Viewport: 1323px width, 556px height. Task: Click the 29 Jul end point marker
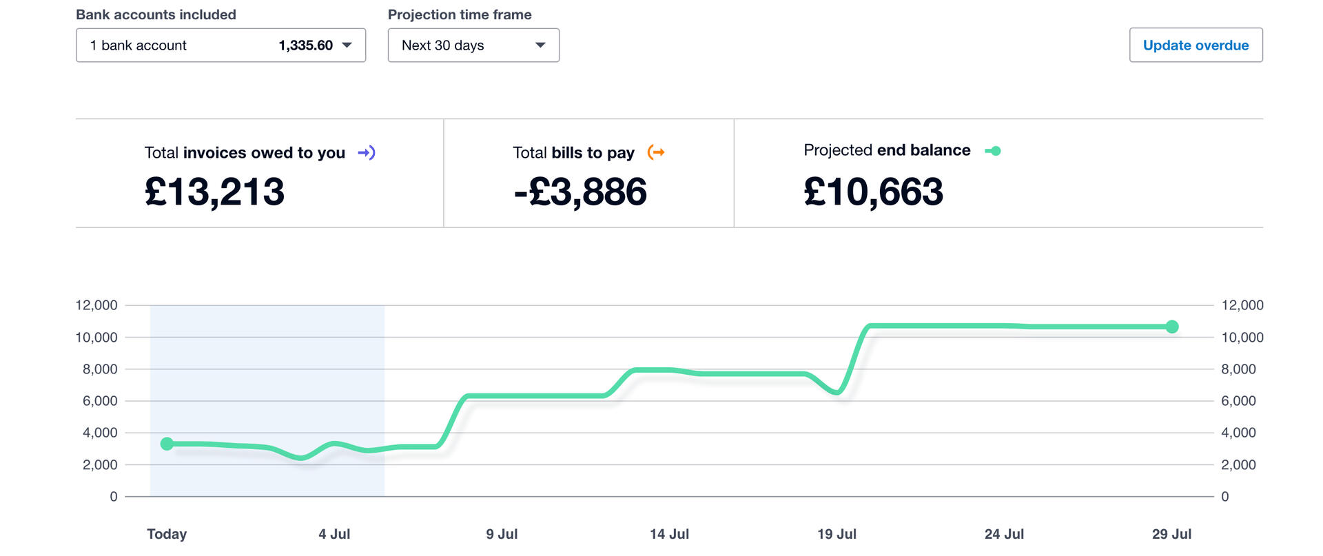click(x=1171, y=327)
